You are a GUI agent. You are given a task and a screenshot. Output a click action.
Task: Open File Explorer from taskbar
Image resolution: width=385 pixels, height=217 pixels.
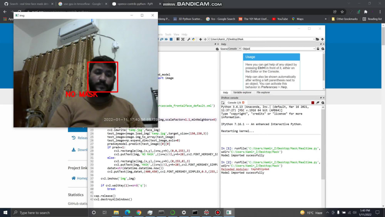(x=116, y=213)
